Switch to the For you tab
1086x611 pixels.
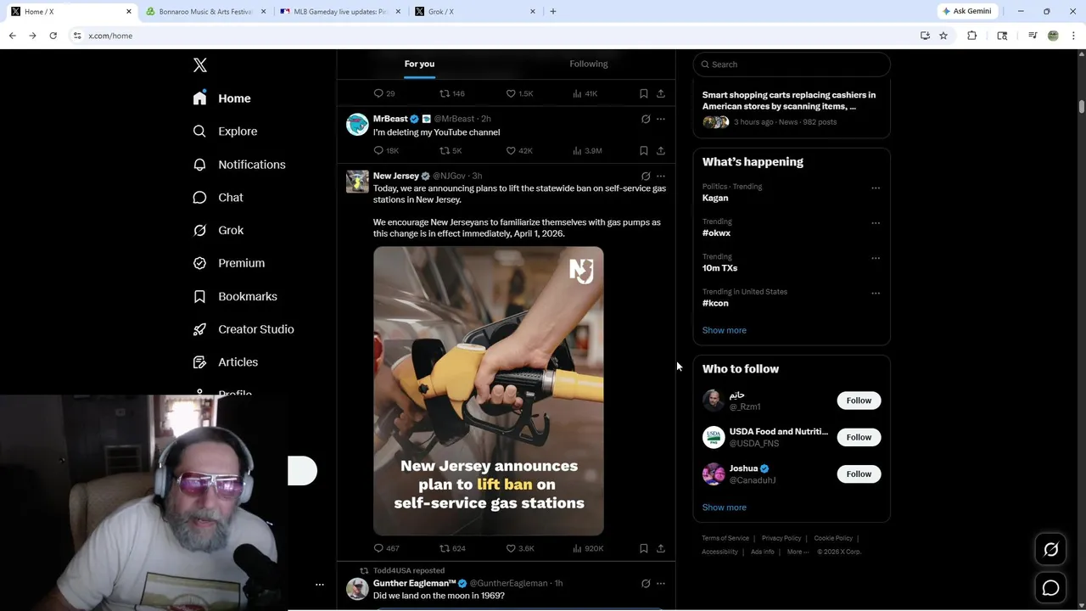[419, 64]
